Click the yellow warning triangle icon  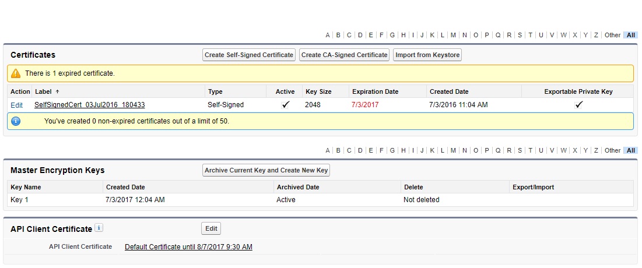click(x=16, y=73)
